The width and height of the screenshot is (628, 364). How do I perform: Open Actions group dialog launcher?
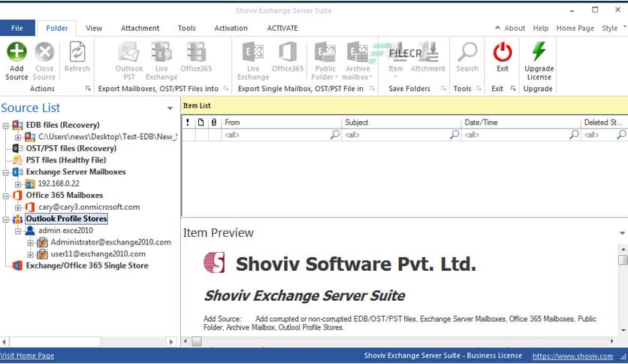click(x=88, y=89)
